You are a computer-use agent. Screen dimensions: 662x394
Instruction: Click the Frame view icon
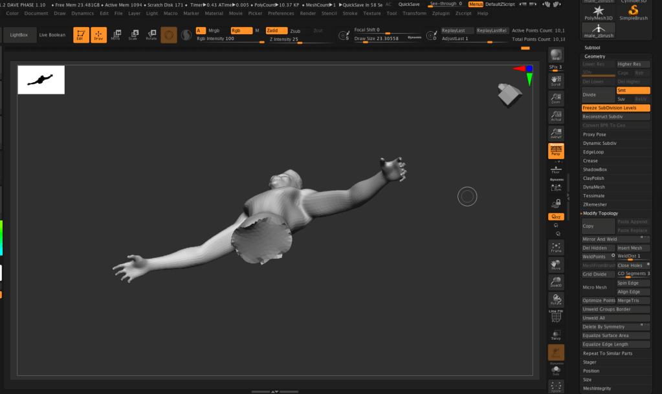pyautogui.click(x=556, y=248)
